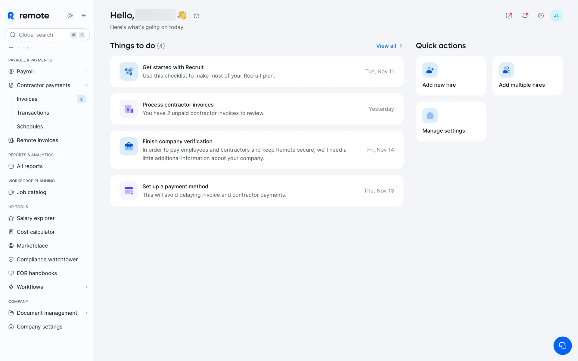Go to Salary explorer
Image resolution: width=578 pixels, height=361 pixels.
coord(36,218)
